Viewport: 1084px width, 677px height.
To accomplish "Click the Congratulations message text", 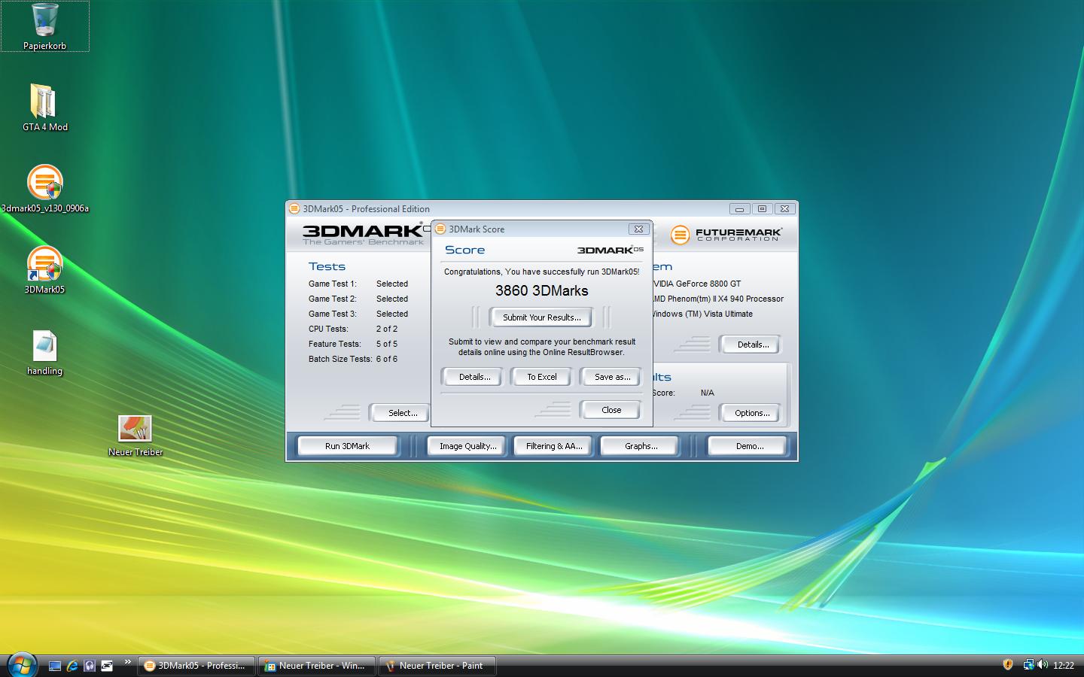I will point(542,272).
